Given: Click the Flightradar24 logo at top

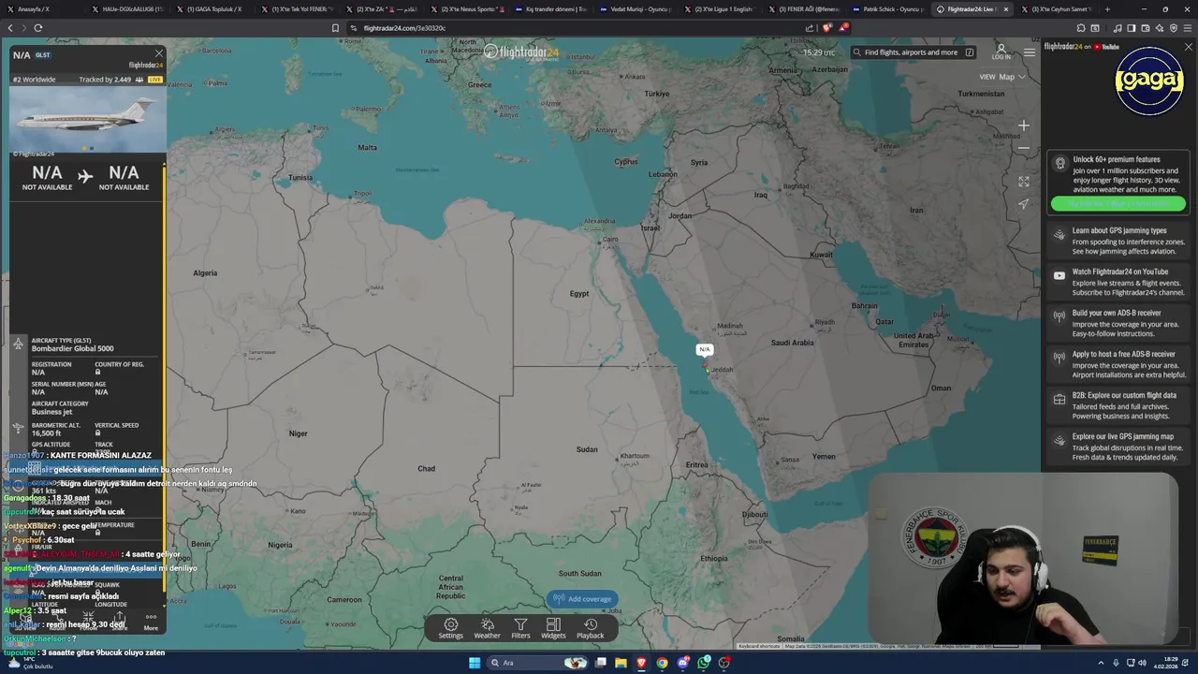Looking at the screenshot, I should click(520, 52).
